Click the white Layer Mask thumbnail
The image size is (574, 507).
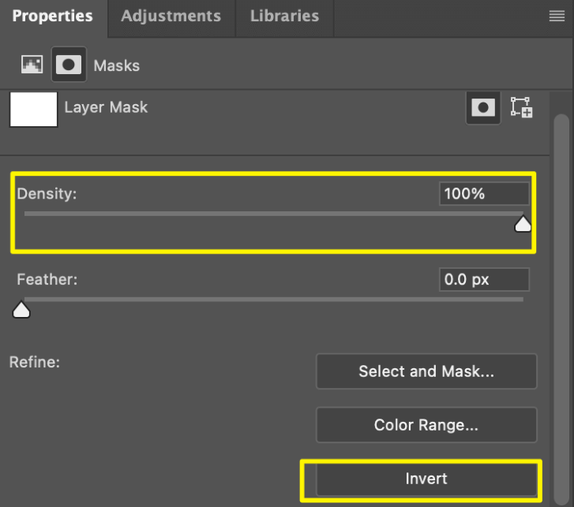tap(34, 110)
